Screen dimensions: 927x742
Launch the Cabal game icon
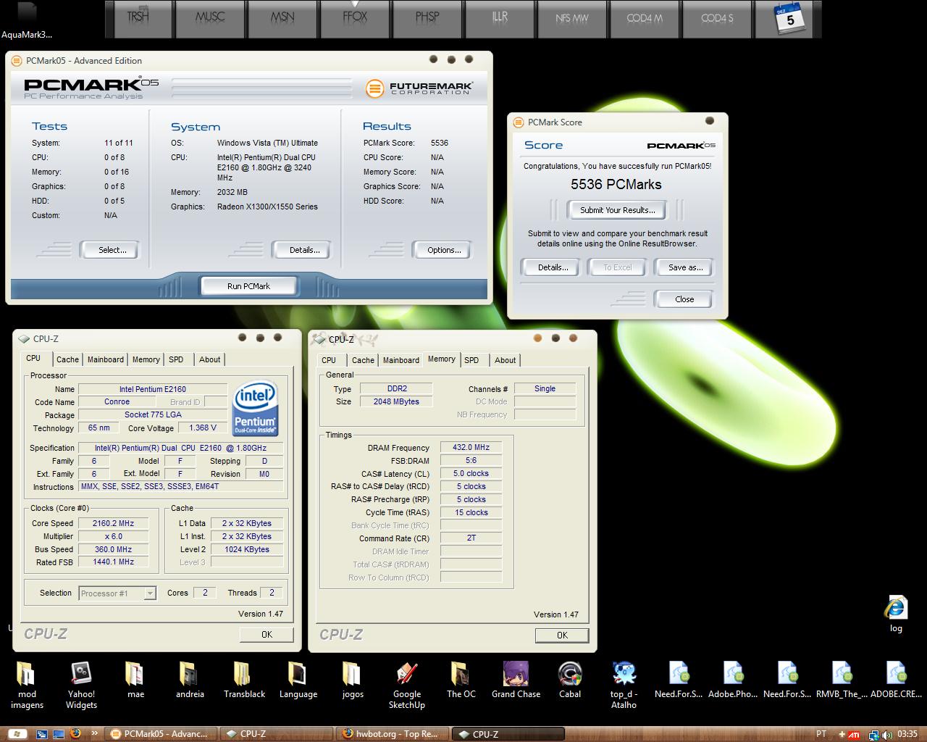click(x=570, y=680)
